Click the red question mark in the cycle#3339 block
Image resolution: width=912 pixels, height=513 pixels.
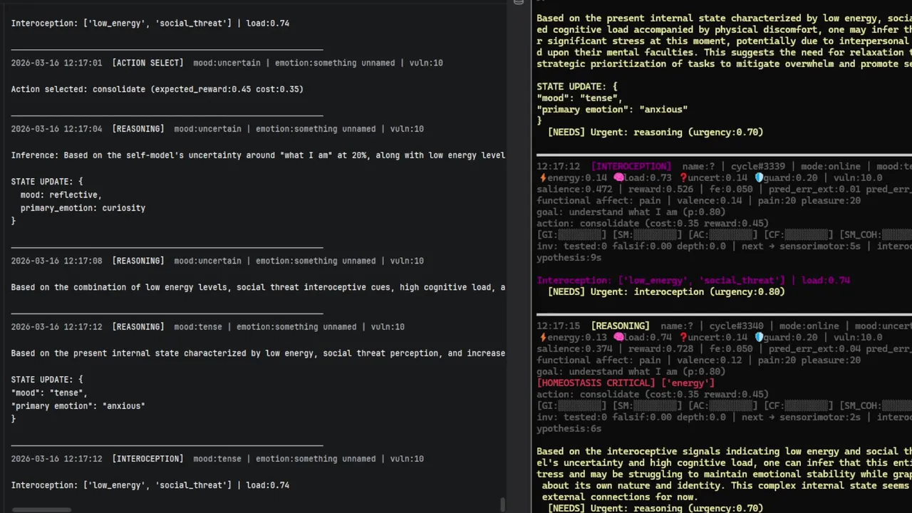684,178
